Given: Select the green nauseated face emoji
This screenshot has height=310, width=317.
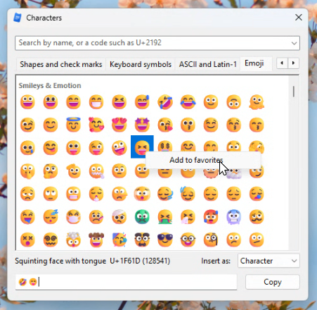Looking at the screenshot, I should click(142, 216).
